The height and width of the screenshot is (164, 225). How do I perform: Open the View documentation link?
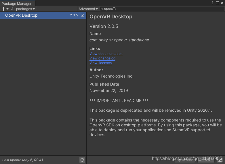pos(106,54)
